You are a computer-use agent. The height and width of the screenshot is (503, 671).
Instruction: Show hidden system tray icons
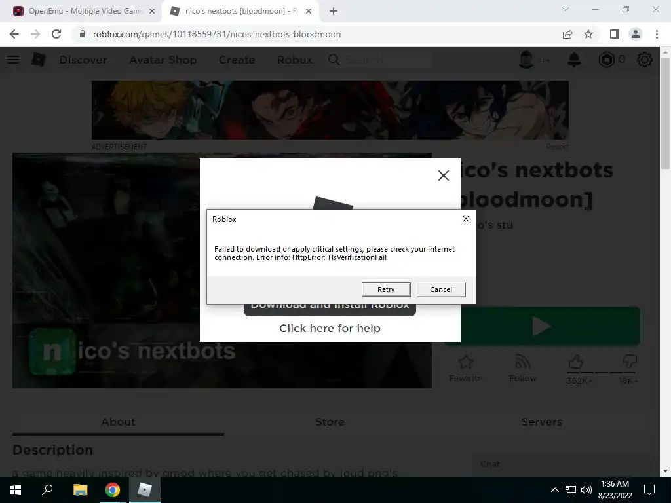coord(554,490)
